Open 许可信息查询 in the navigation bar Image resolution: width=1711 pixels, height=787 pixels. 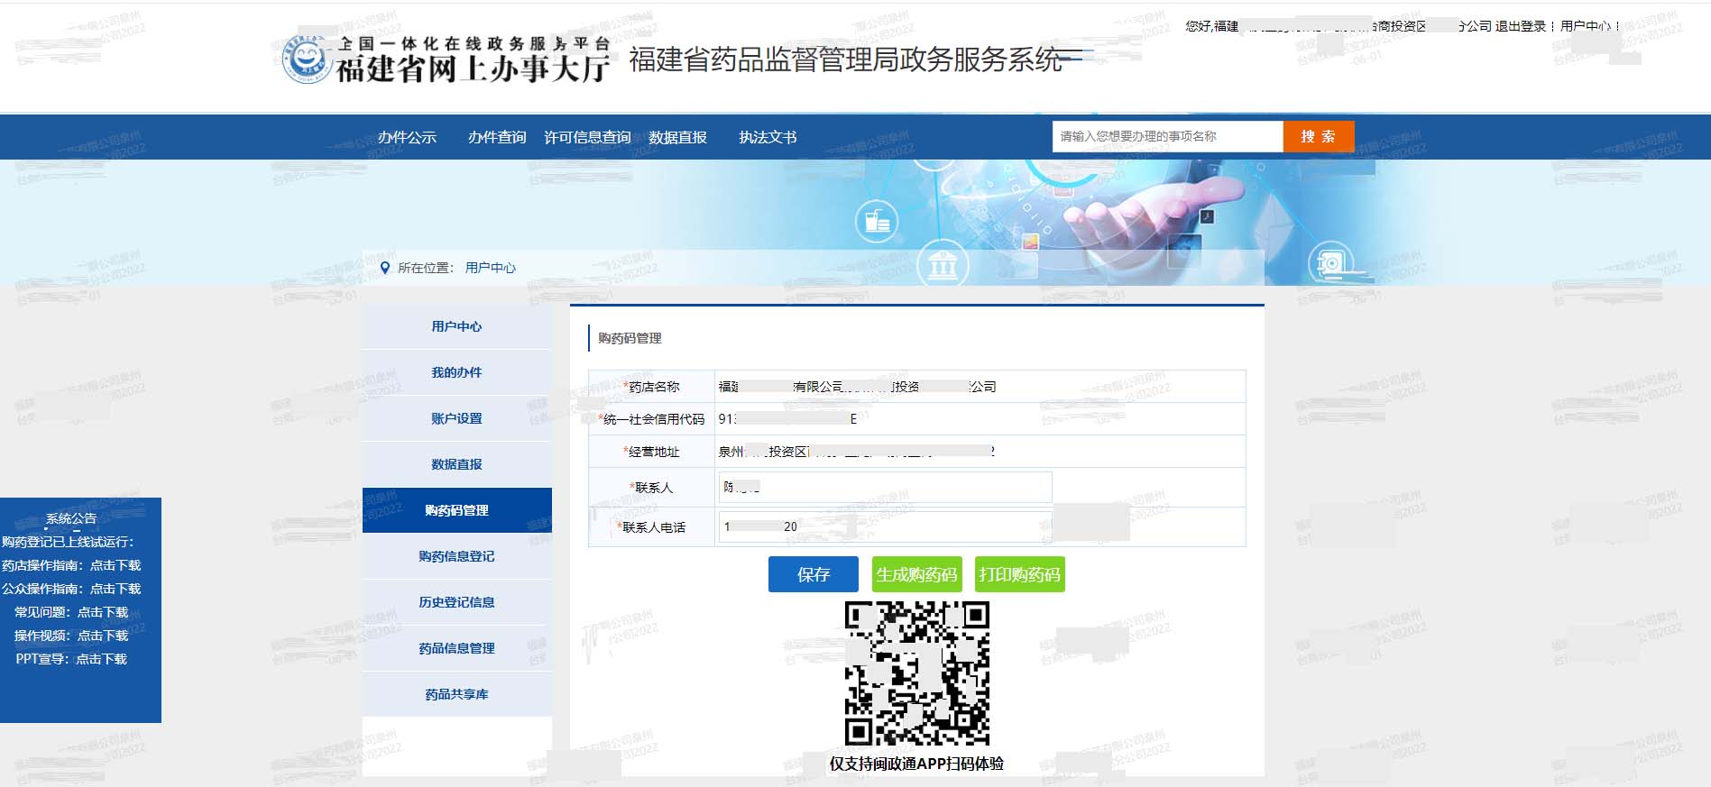(x=587, y=137)
